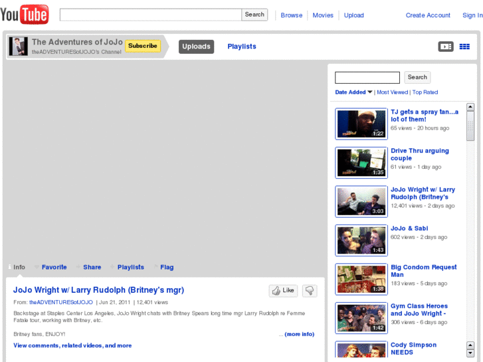Click the thumbs-down dislike icon
Image resolution: width=483 pixels, height=362 pixels.
[310, 290]
